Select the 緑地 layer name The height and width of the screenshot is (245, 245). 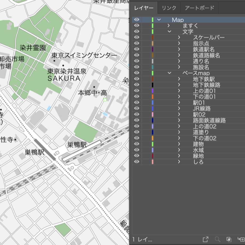[x=198, y=156]
